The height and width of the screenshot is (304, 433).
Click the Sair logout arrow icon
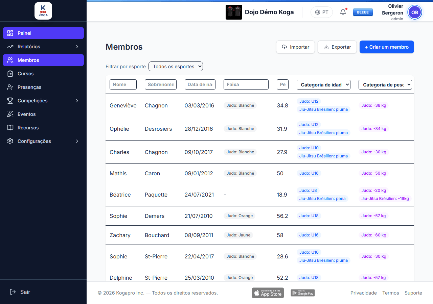[x=13, y=292]
